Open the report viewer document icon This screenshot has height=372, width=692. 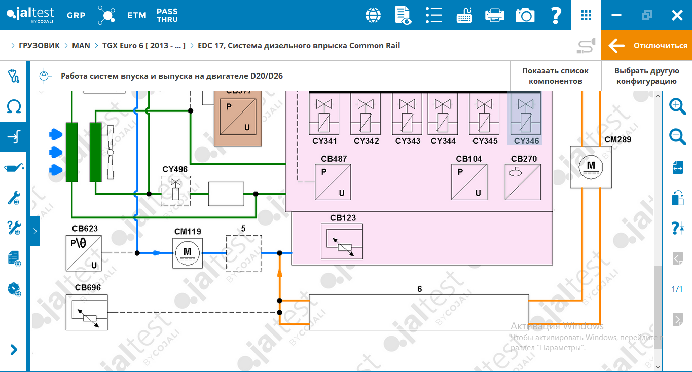coord(403,15)
